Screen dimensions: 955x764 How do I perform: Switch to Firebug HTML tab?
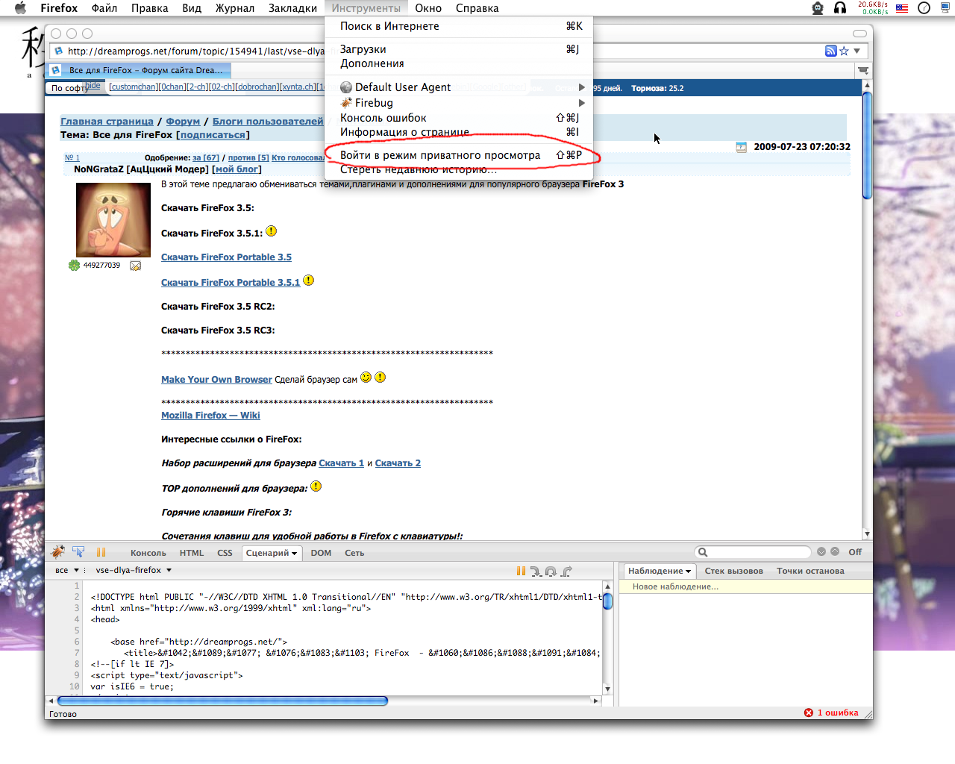192,553
